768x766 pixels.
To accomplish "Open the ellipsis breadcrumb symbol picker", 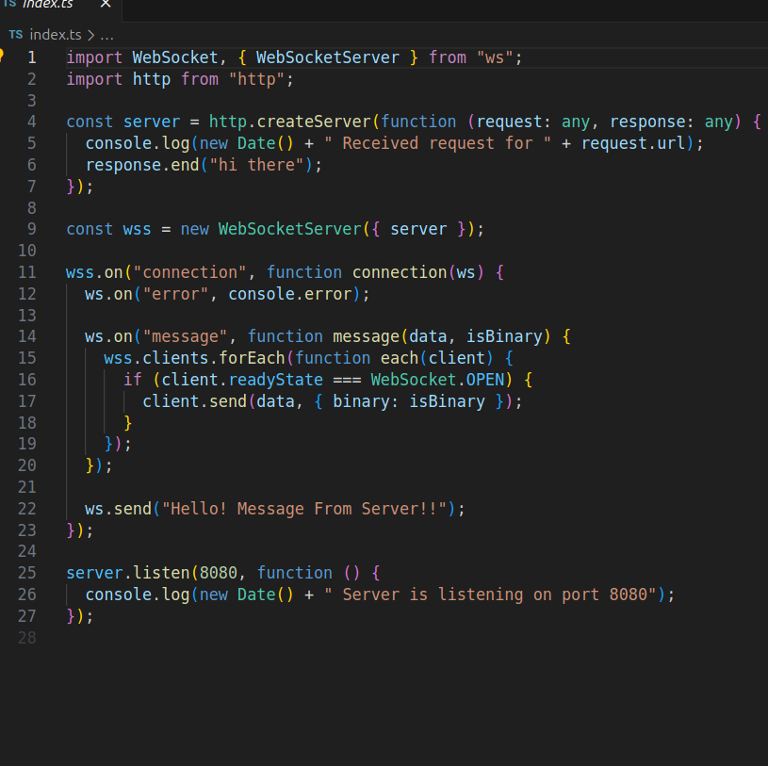I will point(106,35).
